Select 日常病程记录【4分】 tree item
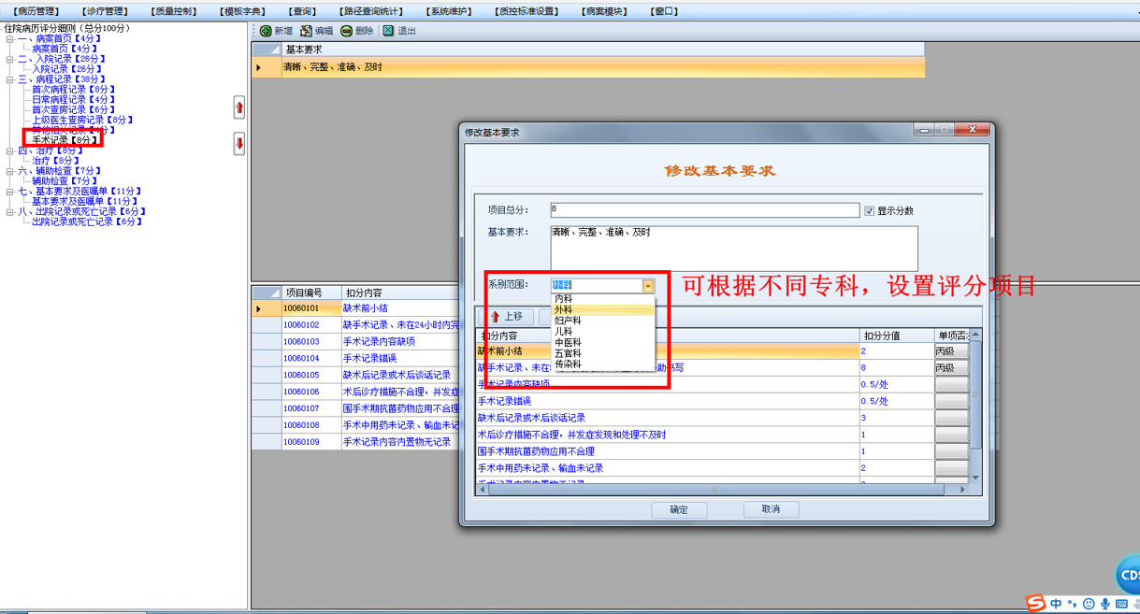This screenshot has width=1140, height=614. click(74, 100)
